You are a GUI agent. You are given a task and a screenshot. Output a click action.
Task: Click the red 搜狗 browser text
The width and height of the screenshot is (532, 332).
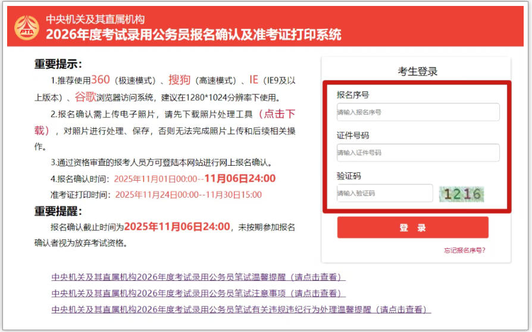179,80
